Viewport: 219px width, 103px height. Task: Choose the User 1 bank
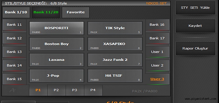pos(157,52)
